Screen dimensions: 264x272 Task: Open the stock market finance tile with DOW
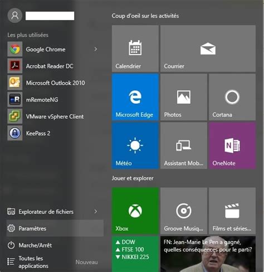(135, 254)
